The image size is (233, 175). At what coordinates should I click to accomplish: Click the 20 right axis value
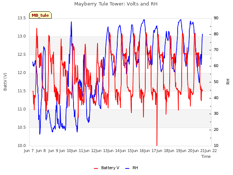coord(216,130)
